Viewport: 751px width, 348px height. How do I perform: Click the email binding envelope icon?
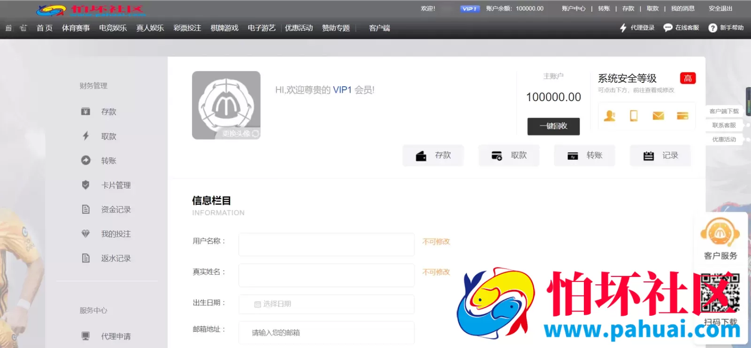(x=658, y=116)
